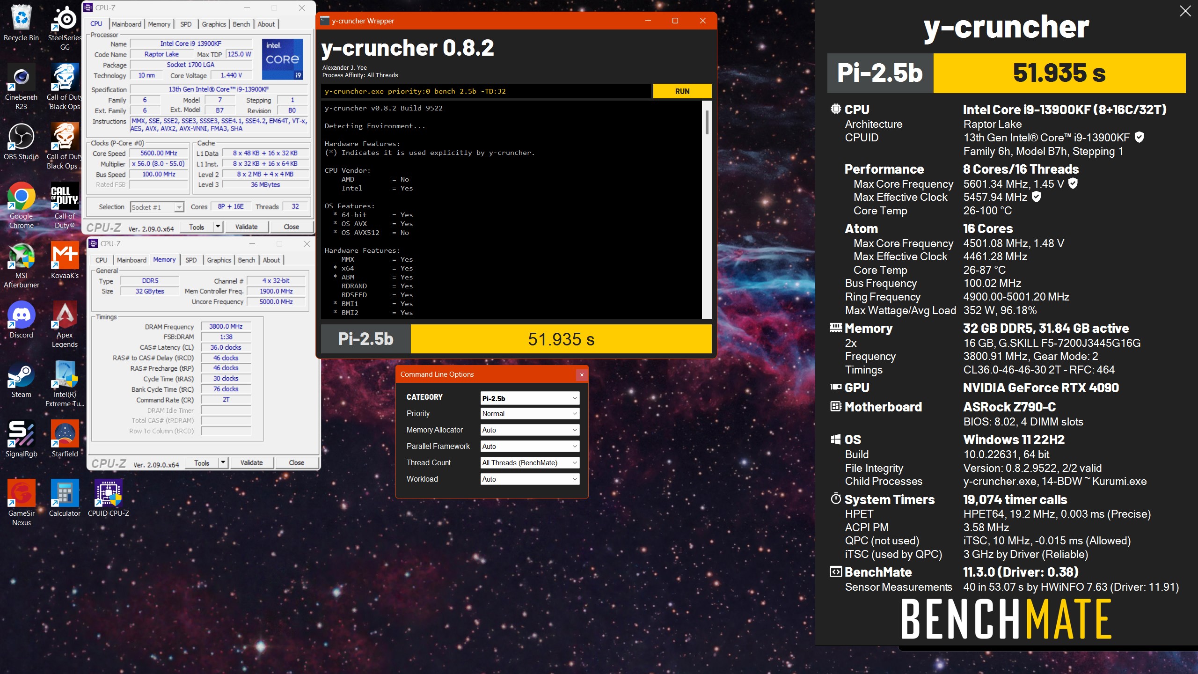
Task: Click CPU-Z title bar icon in lower window
Action: point(93,243)
